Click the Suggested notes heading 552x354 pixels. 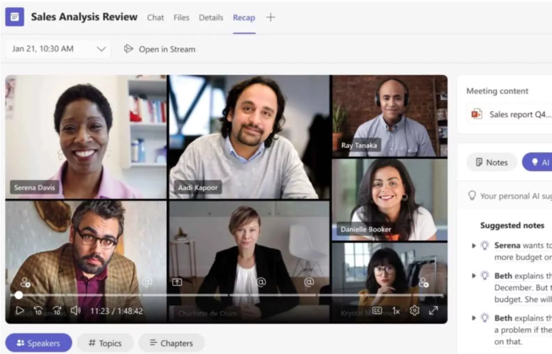(x=512, y=225)
